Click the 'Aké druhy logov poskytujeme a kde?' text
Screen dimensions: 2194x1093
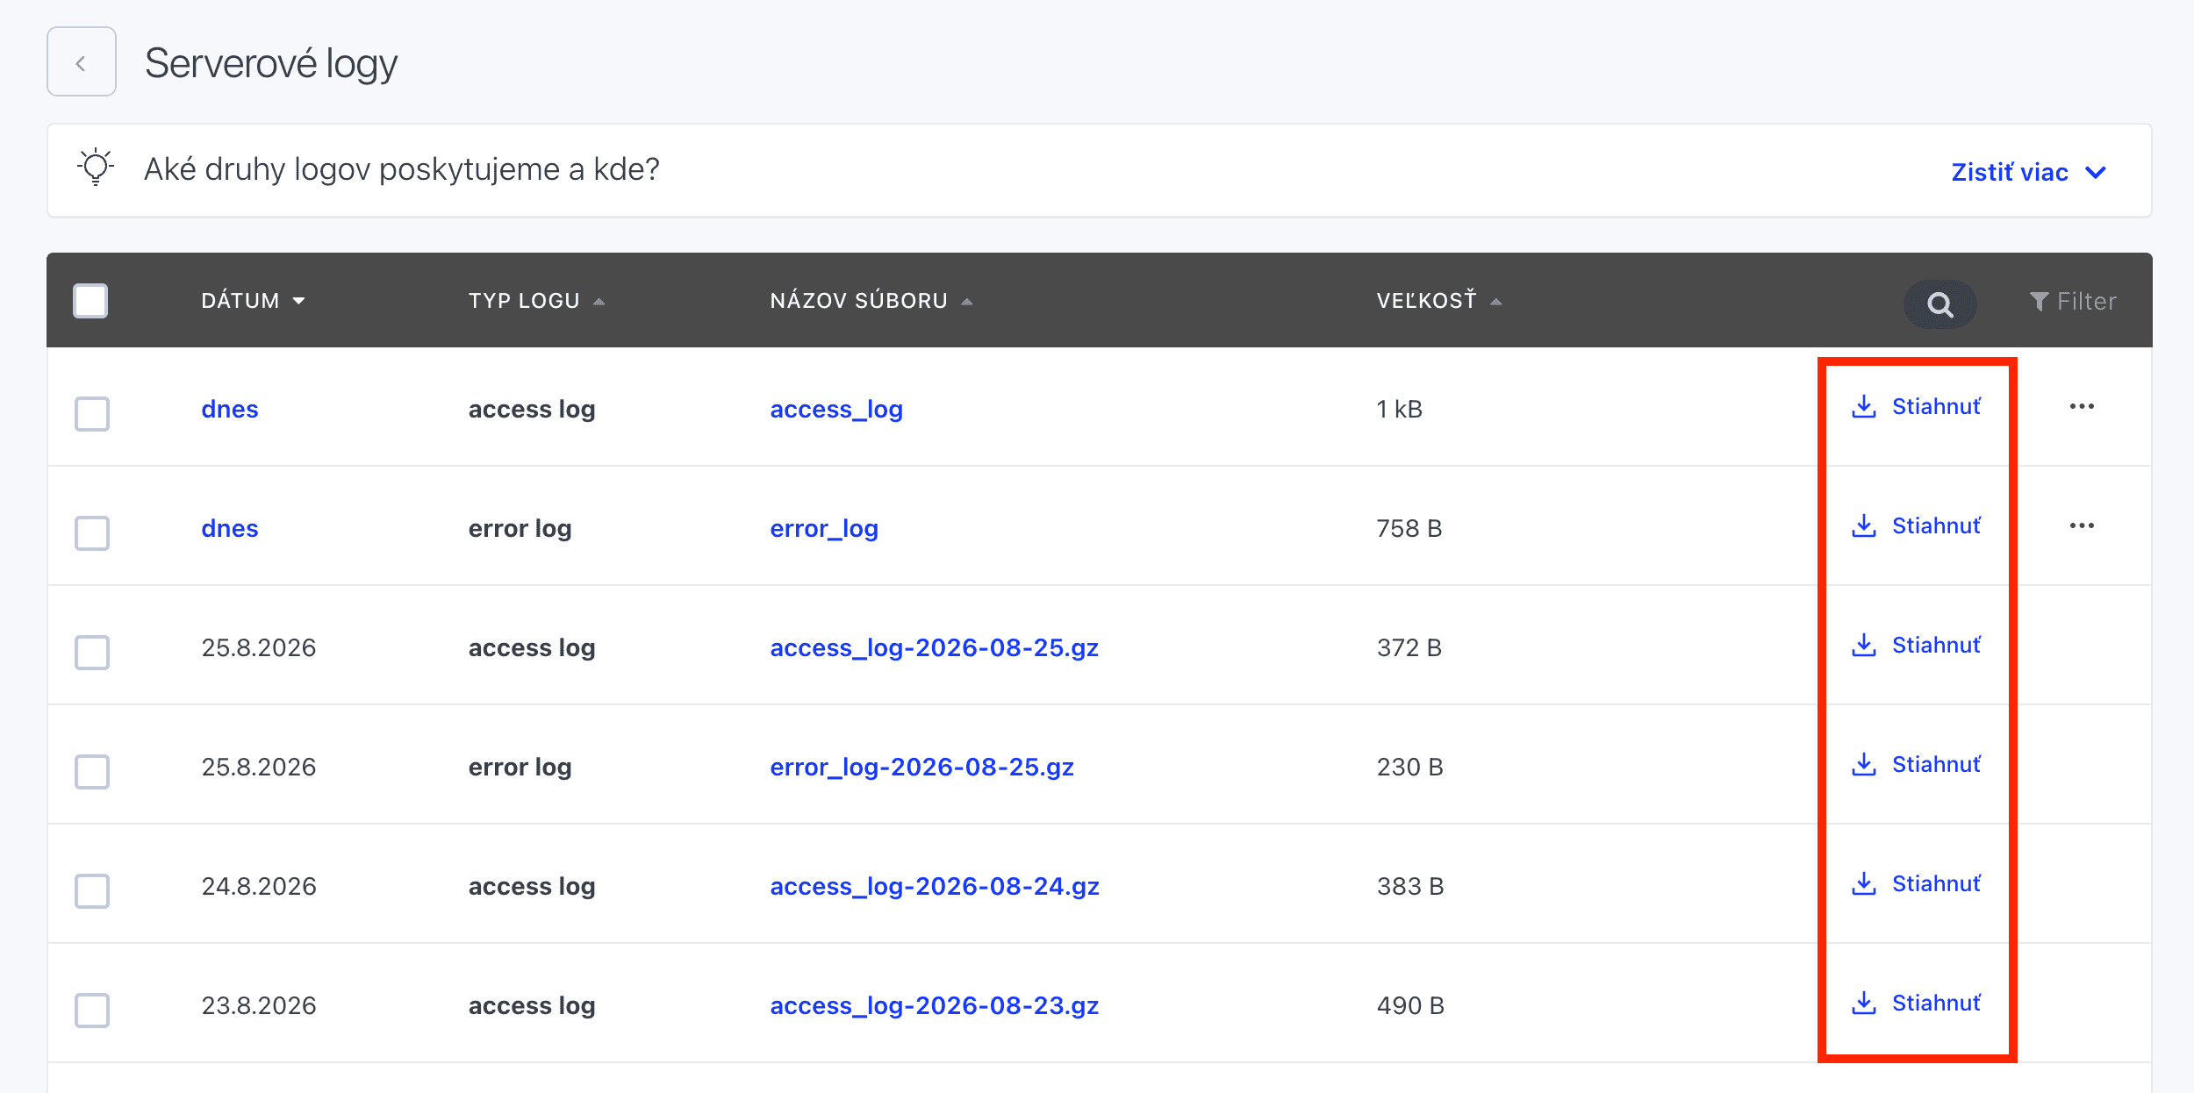(x=401, y=169)
